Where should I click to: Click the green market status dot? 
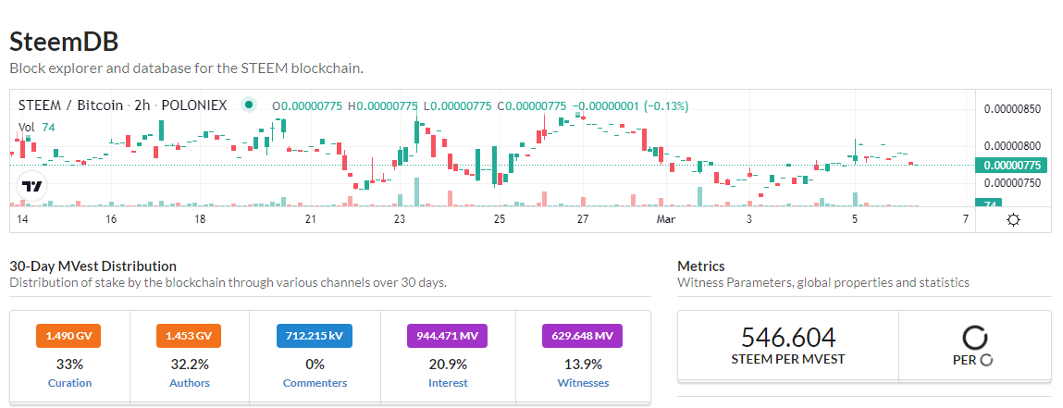coord(250,105)
